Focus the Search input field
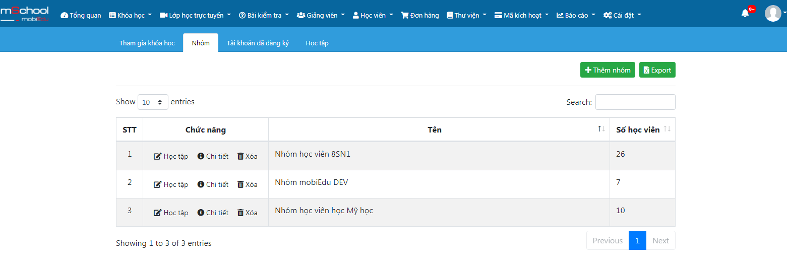 pyautogui.click(x=635, y=102)
